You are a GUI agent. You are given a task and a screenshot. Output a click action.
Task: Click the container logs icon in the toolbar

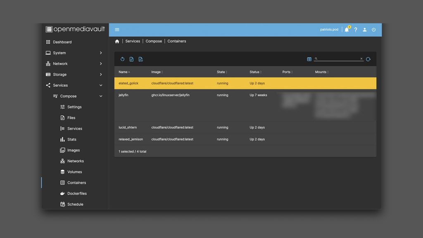pyautogui.click(x=140, y=59)
